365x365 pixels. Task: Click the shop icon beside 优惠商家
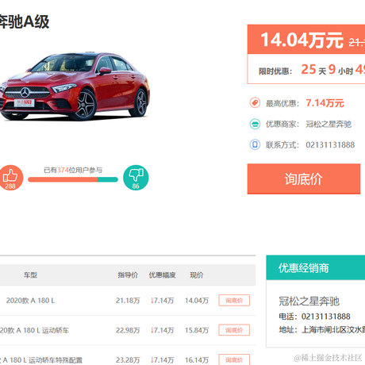[x=255, y=124]
